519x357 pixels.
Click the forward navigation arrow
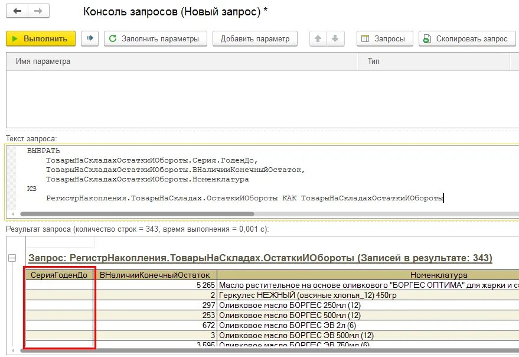coord(38,9)
